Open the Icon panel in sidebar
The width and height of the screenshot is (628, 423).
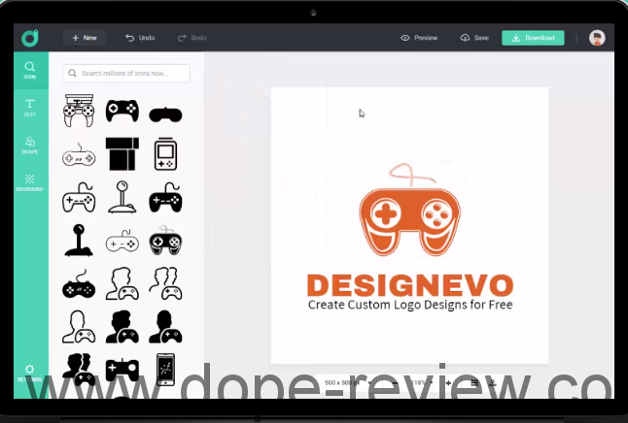(30, 70)
